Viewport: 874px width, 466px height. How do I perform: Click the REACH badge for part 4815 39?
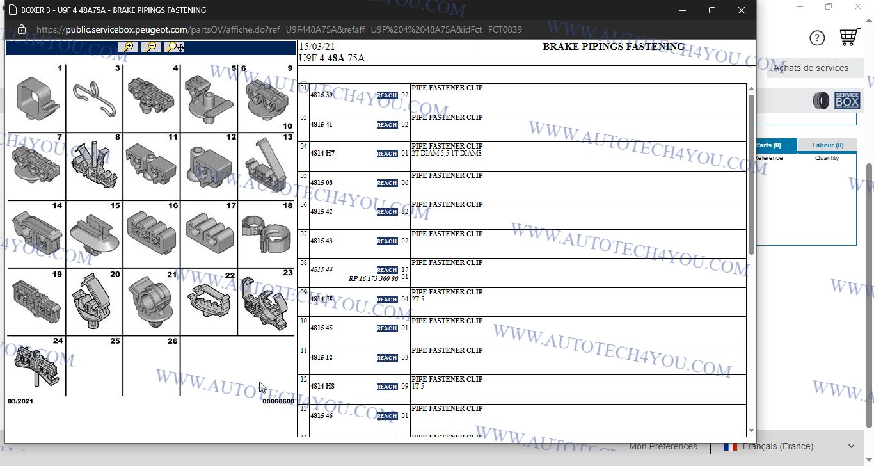[386, 95]
